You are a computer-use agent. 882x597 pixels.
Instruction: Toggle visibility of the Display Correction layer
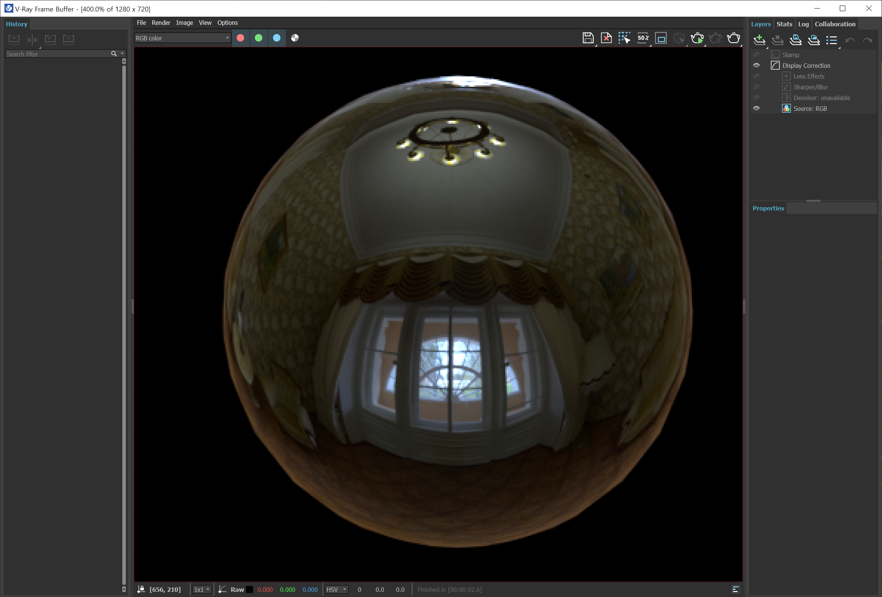[x=756, y=65]
